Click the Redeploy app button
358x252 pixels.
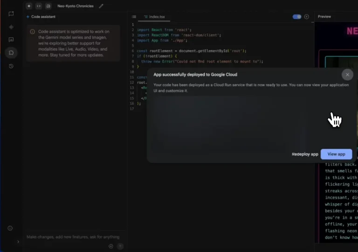pyautogui.click(x=305, y=154)
